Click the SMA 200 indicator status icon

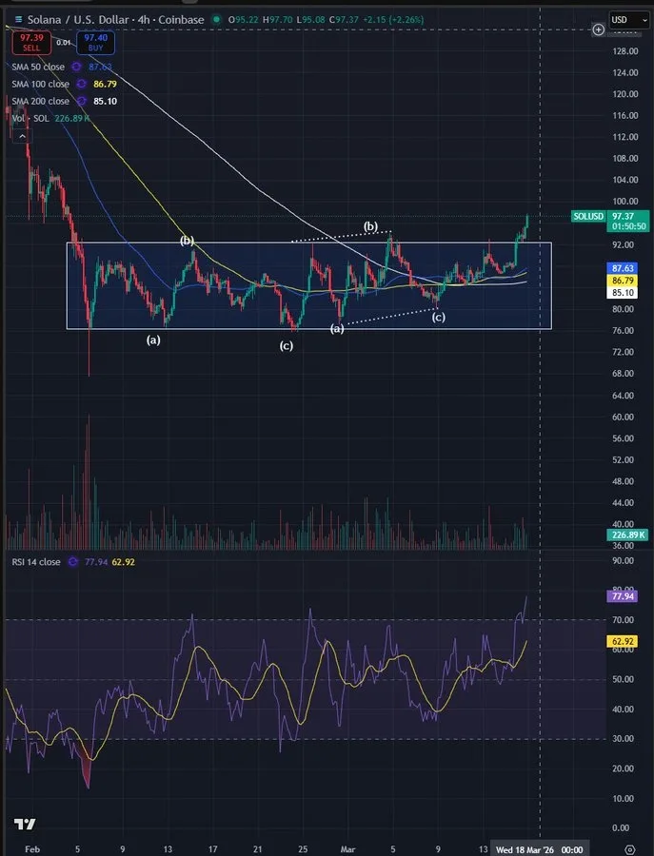pyautogui.click(x=82, y=101)
